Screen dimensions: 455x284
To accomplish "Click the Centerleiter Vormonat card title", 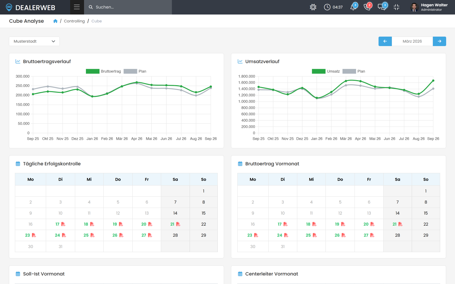I will tap(272, 274).
